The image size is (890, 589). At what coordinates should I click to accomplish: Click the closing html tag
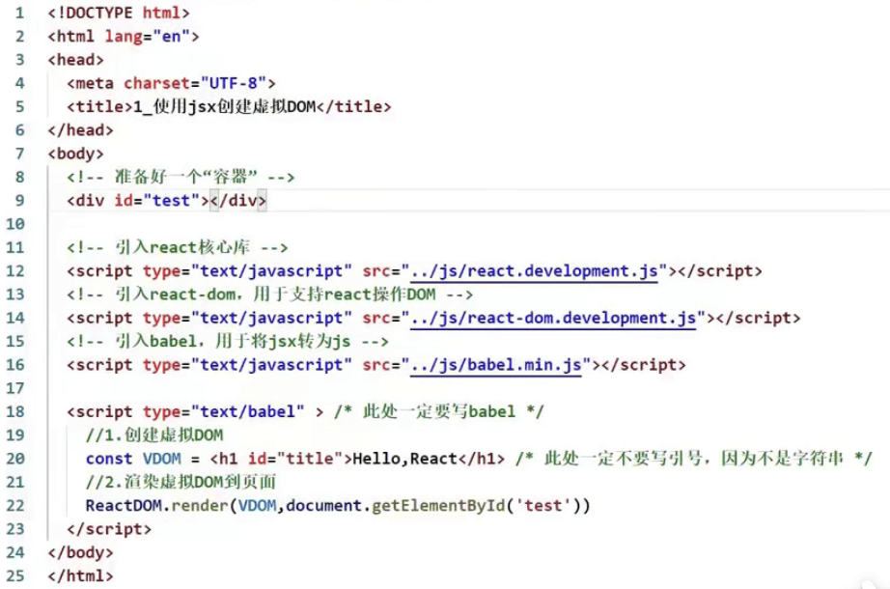[80, 575]
